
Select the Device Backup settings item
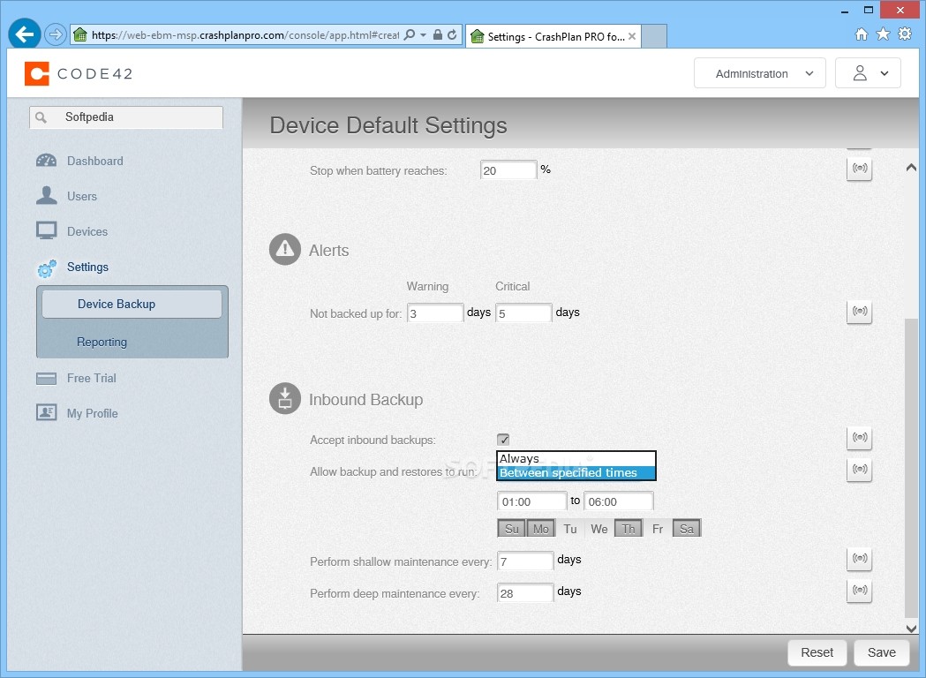132,305
